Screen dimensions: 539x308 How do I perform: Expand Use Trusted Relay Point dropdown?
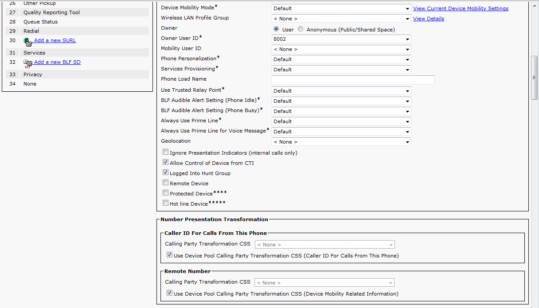[x=341, y=91]
